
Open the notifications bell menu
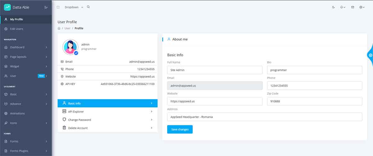[x=343, y=7]
